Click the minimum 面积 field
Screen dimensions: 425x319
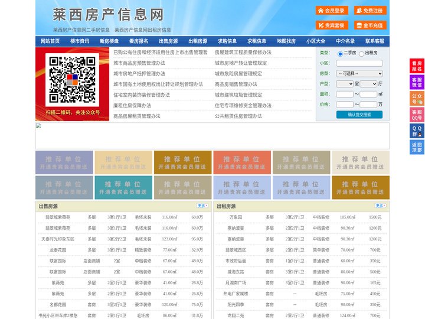tap(345, 94)
